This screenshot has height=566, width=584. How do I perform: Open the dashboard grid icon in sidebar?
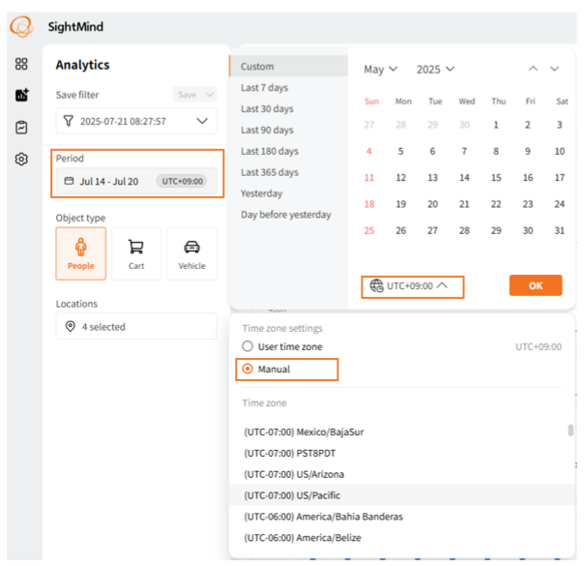[x=21, y=65]
